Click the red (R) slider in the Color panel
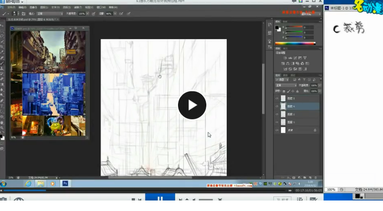This screenshot has height=211, width=383. (x=294, y=26)
